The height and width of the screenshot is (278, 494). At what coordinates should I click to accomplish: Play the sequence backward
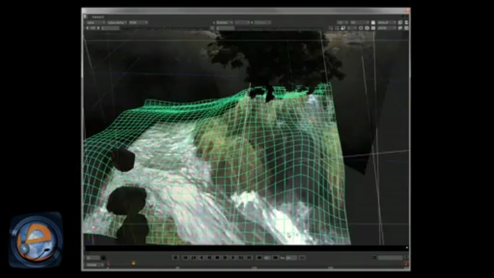coord(209,258)
